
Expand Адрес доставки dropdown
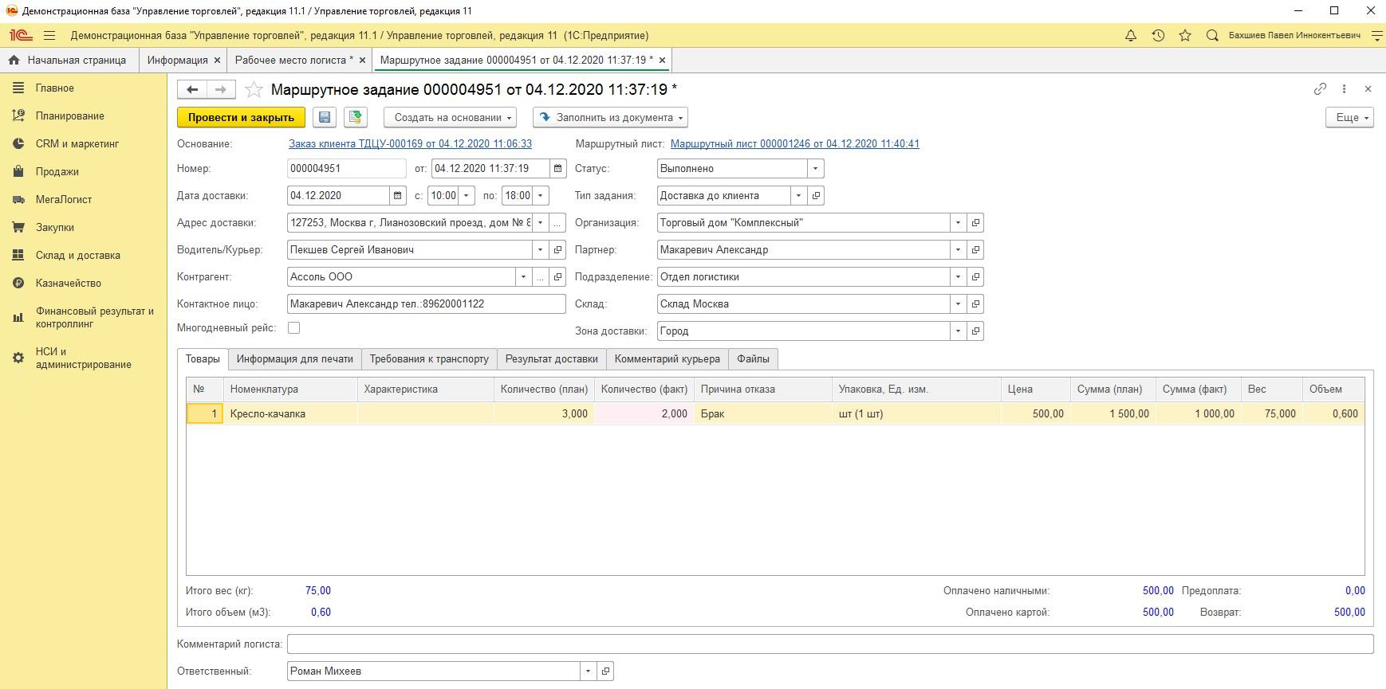tap(540, 223)
